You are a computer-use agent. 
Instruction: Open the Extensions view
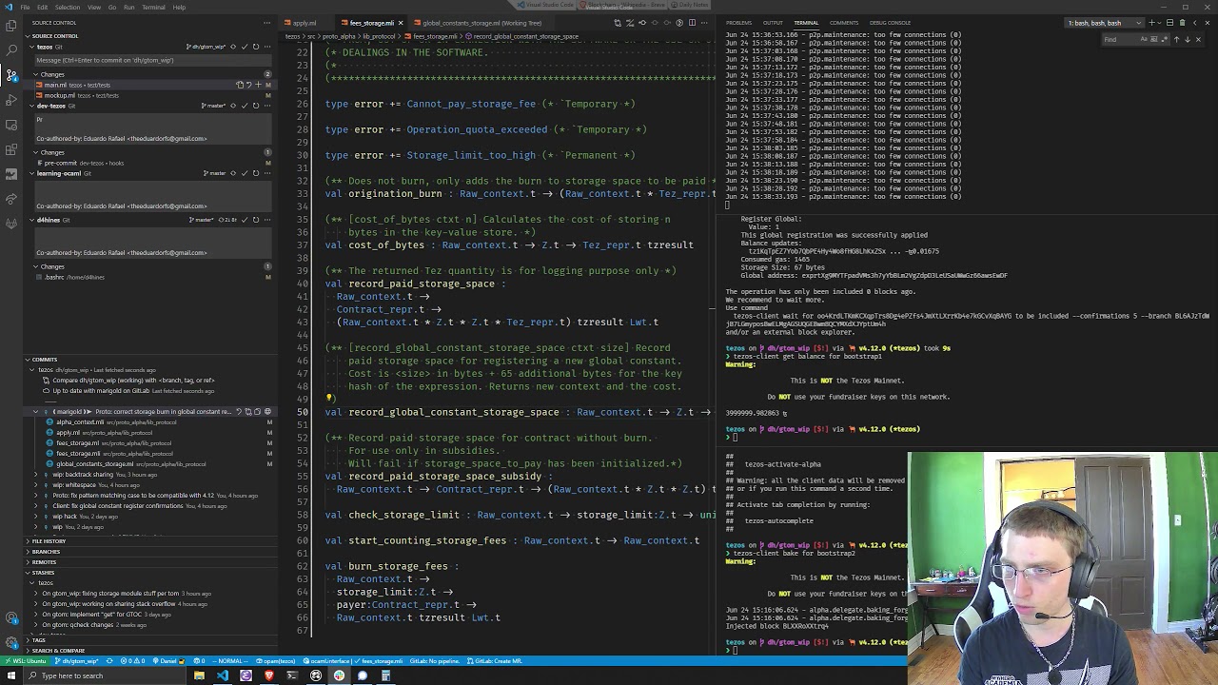click(x=11, y=149)
